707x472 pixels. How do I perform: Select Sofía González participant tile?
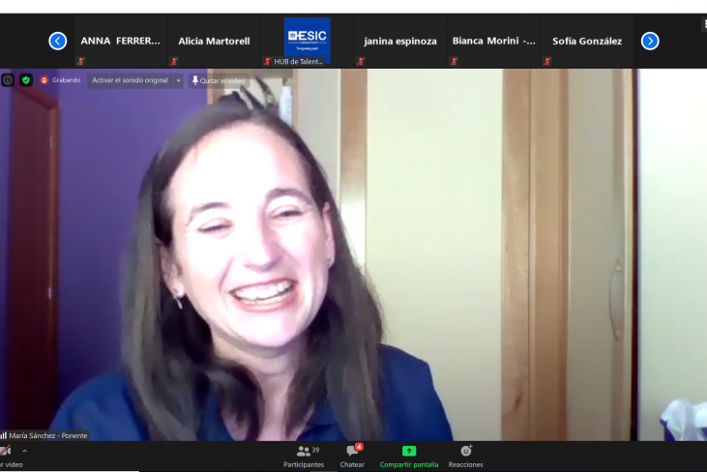pos(586,42)
